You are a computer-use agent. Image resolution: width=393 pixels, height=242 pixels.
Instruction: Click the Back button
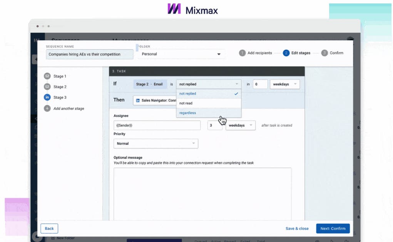(x=49, y=228)
